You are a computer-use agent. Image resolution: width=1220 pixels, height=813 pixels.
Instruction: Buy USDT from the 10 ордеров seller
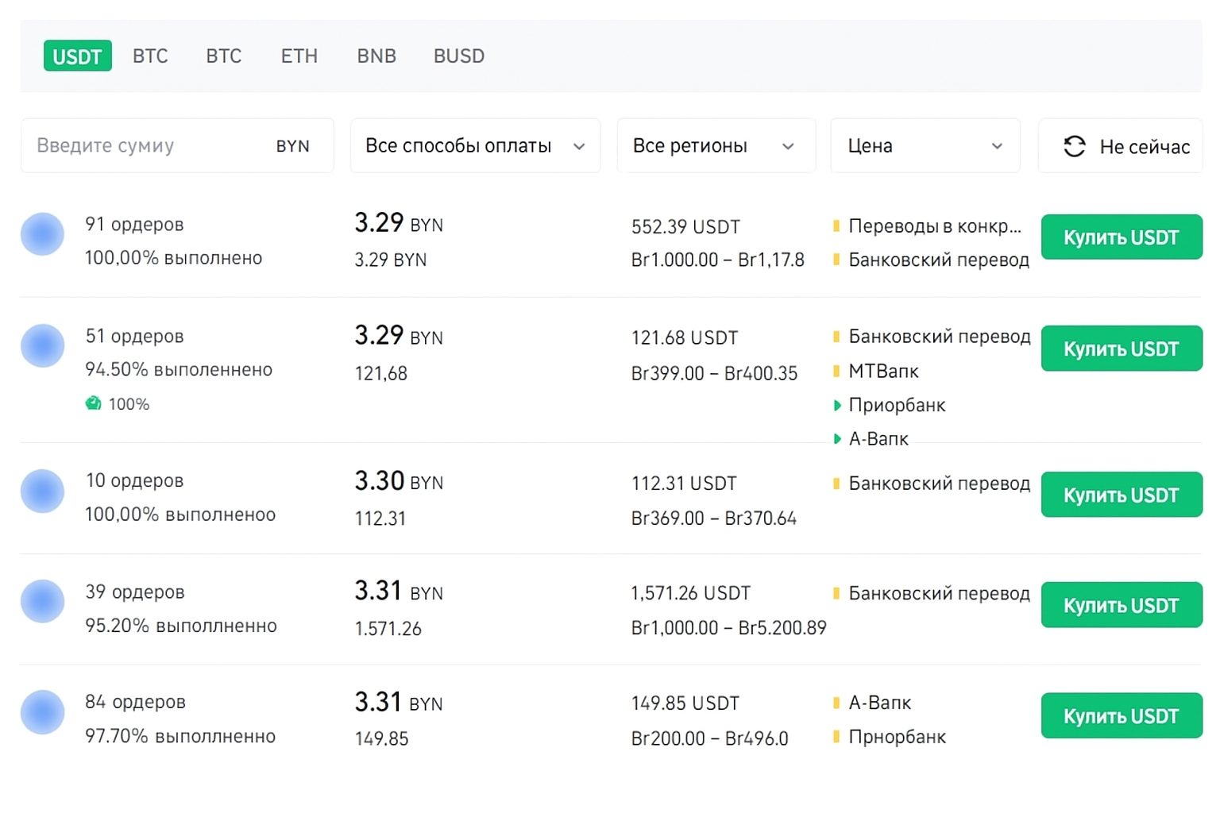click(x=1122, y=495)
